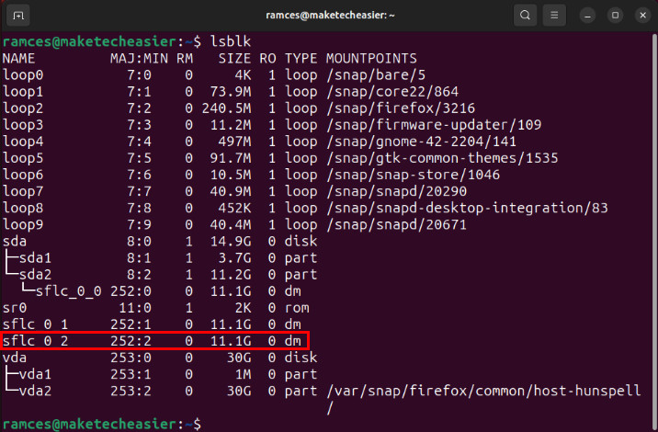Click the /var/snap/firefox/common/host-hunspell mountpoint

click(483, 391)
